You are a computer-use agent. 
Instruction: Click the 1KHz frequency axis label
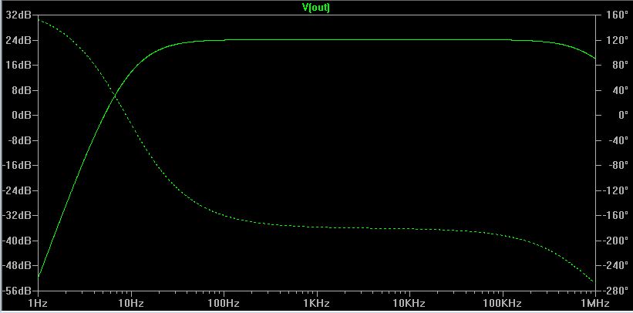(x=318, y=303)
